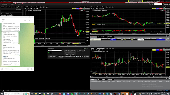
Task: Open the Telegram emoji picker
Action: (28, 69)
